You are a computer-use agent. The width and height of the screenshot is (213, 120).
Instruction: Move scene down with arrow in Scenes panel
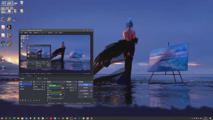[31, 100]
